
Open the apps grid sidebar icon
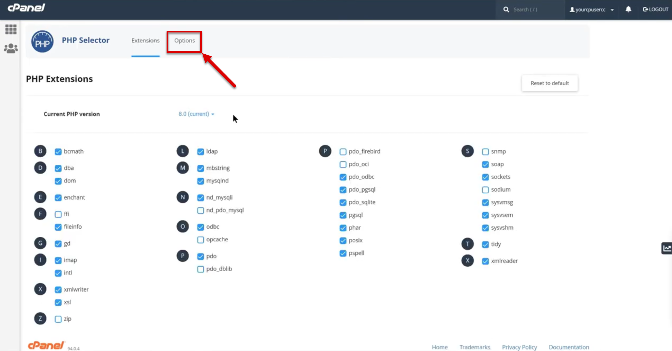(x=11, y=29)
